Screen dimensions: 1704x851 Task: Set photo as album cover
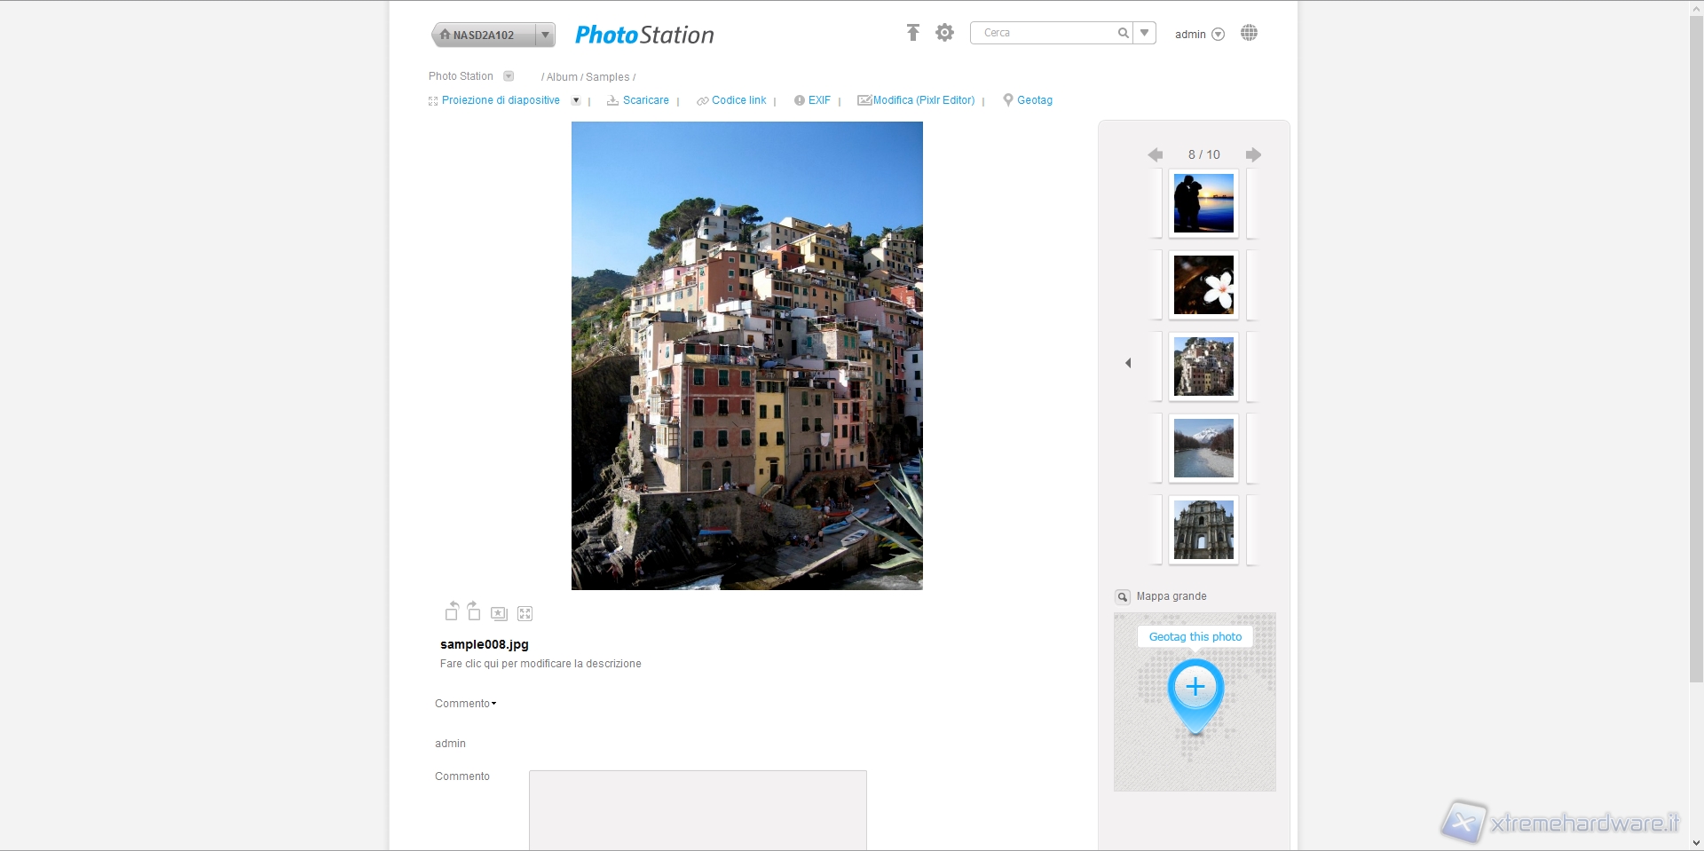[x=499, y=613]
